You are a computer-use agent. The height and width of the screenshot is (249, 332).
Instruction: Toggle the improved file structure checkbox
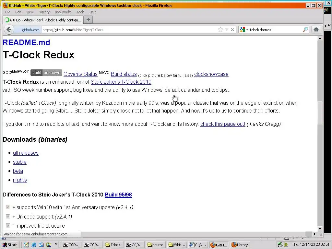pyautogui.click(x=8, y=225)
